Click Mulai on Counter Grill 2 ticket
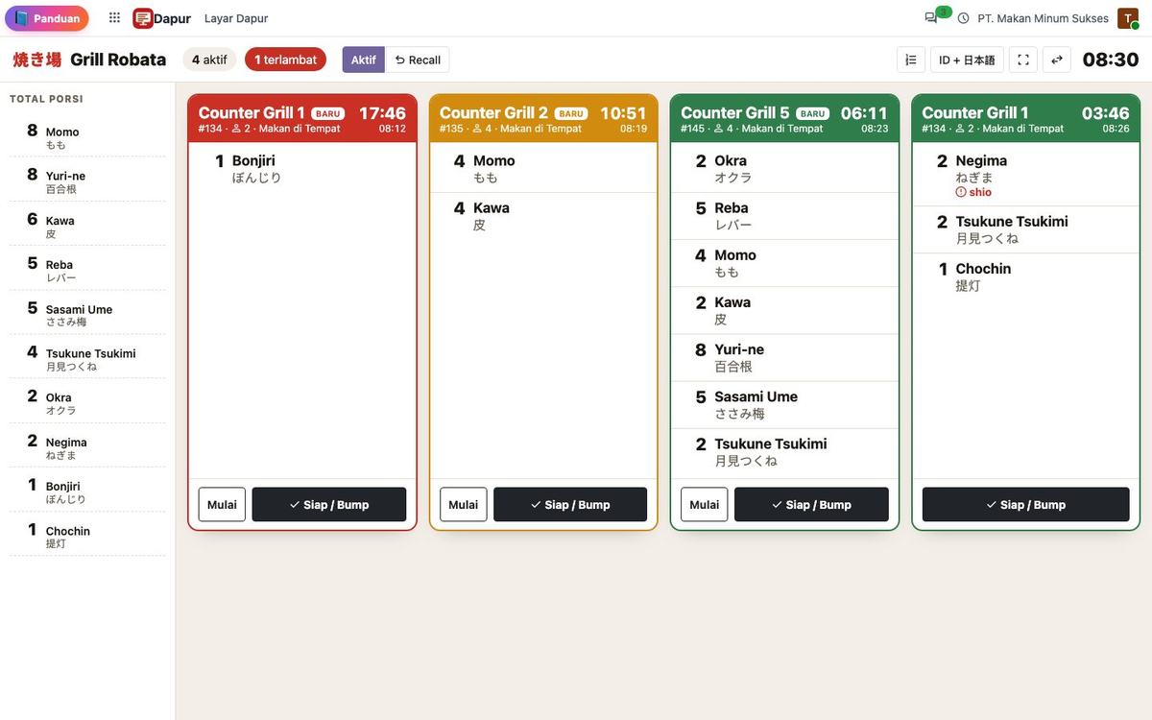Image resolution: width=1152 pixels, height=720 pixels. (464, 505)
